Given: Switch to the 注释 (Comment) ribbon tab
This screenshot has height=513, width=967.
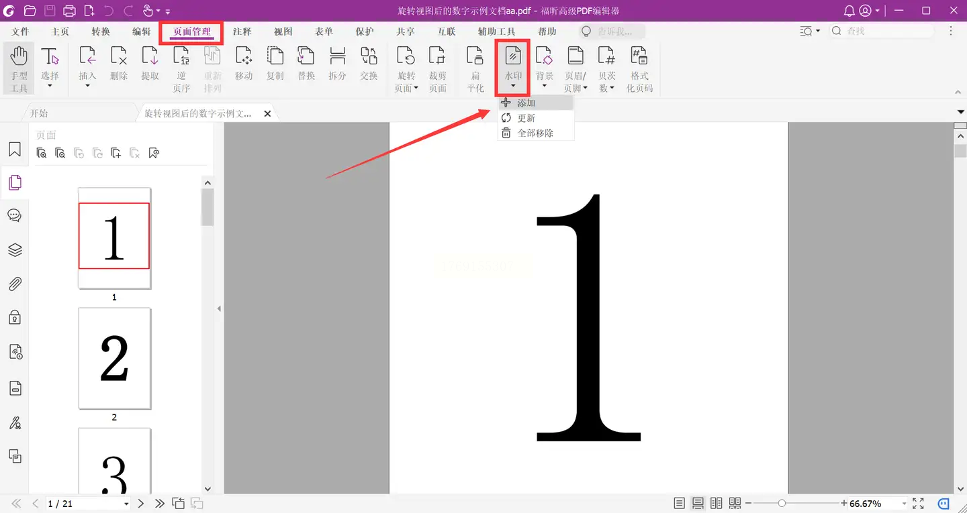Looking at the screenshot, I should [242, 32].
